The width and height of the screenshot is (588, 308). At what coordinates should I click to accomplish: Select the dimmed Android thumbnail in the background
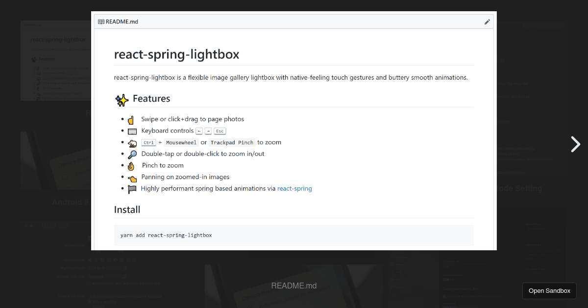click(54, 161)
